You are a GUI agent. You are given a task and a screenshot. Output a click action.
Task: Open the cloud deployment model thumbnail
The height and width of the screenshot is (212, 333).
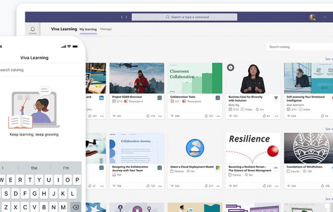195,148
